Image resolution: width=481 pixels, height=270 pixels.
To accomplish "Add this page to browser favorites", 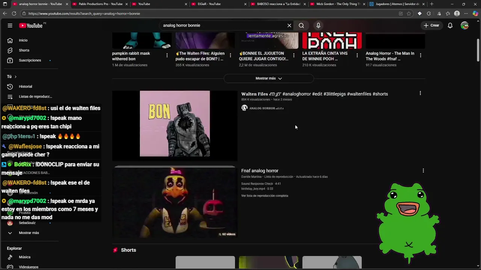I will click(x=409, y=13).
